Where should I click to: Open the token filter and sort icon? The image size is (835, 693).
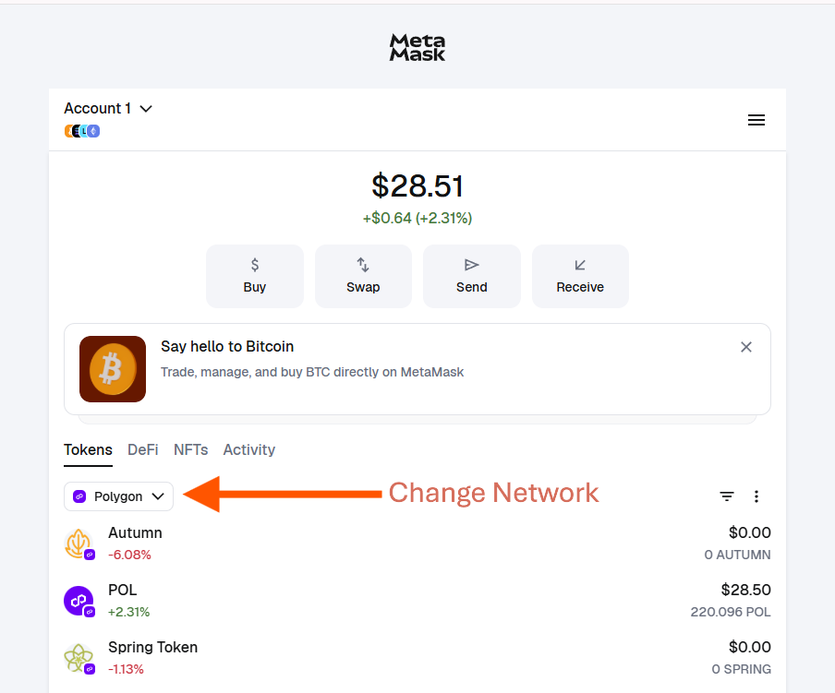727,496
